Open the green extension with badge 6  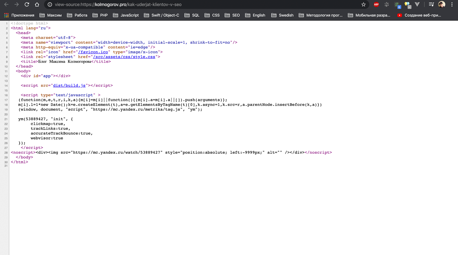[397, 5]
